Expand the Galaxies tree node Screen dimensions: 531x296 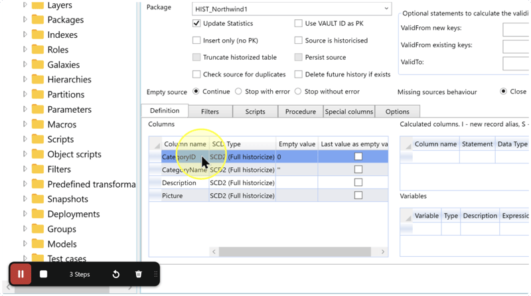click(25, 64)
